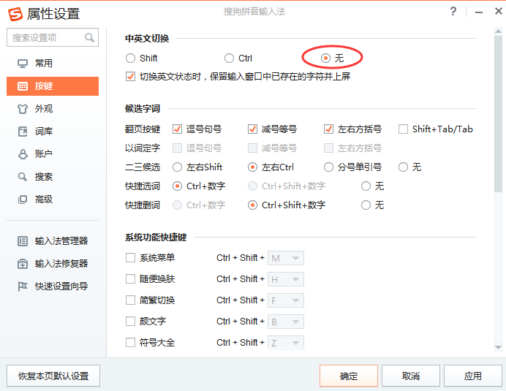Viewport: 506px width, 391px height.
Task: Choose 左右Shift for 二三候选
Action: pos(177,167)
